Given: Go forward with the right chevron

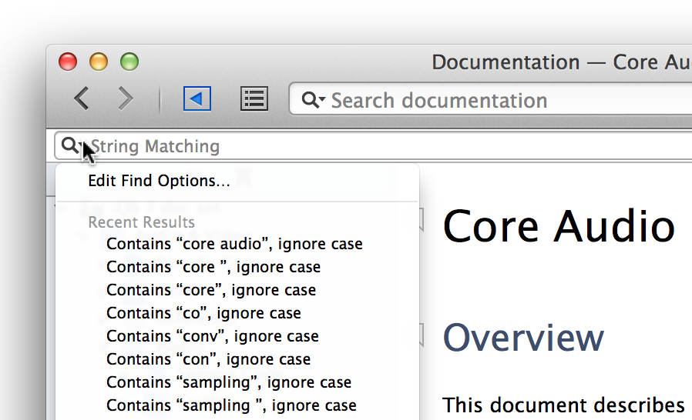Looking at the screenshot, I should pos(126,98).
